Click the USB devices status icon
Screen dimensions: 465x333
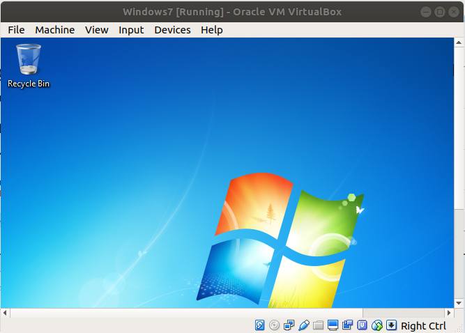(304, 325)
